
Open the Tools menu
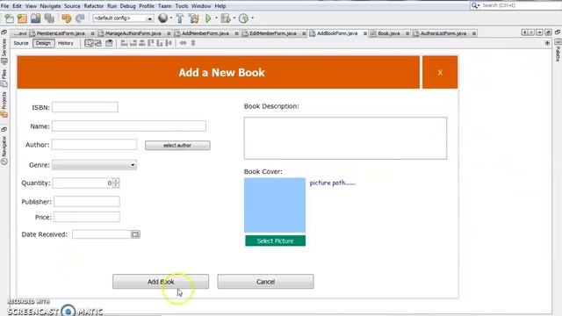tap(182, 6)
